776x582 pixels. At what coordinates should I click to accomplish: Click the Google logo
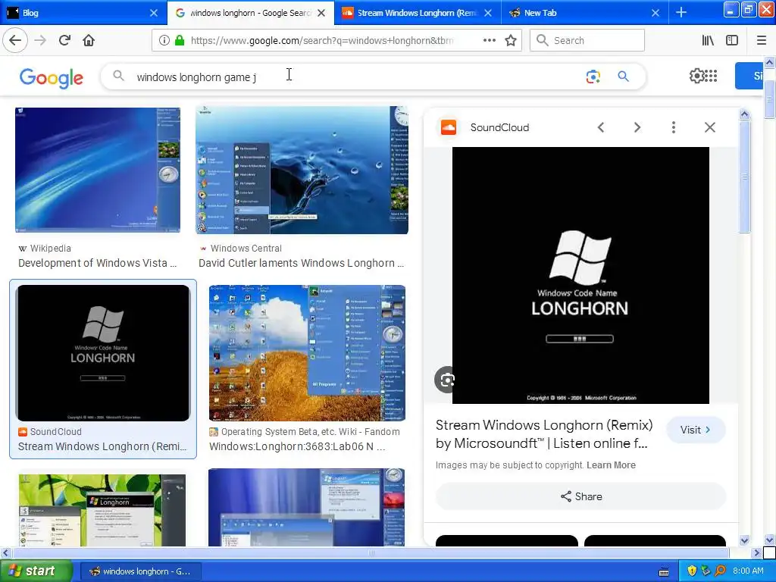coord(52,78)
